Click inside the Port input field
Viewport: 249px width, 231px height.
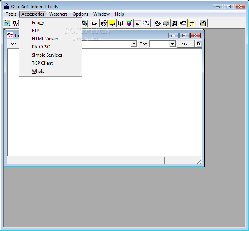[159, 44]
